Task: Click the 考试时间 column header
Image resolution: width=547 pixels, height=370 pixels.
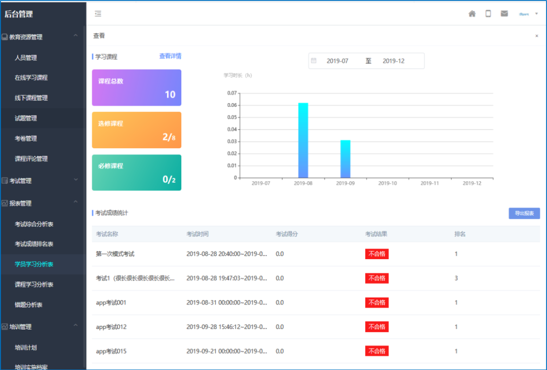Action: coord(198,234)
